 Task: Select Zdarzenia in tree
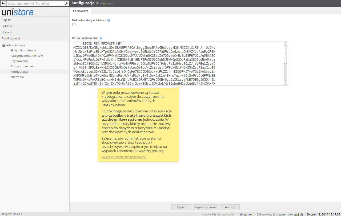coord(17,77)
